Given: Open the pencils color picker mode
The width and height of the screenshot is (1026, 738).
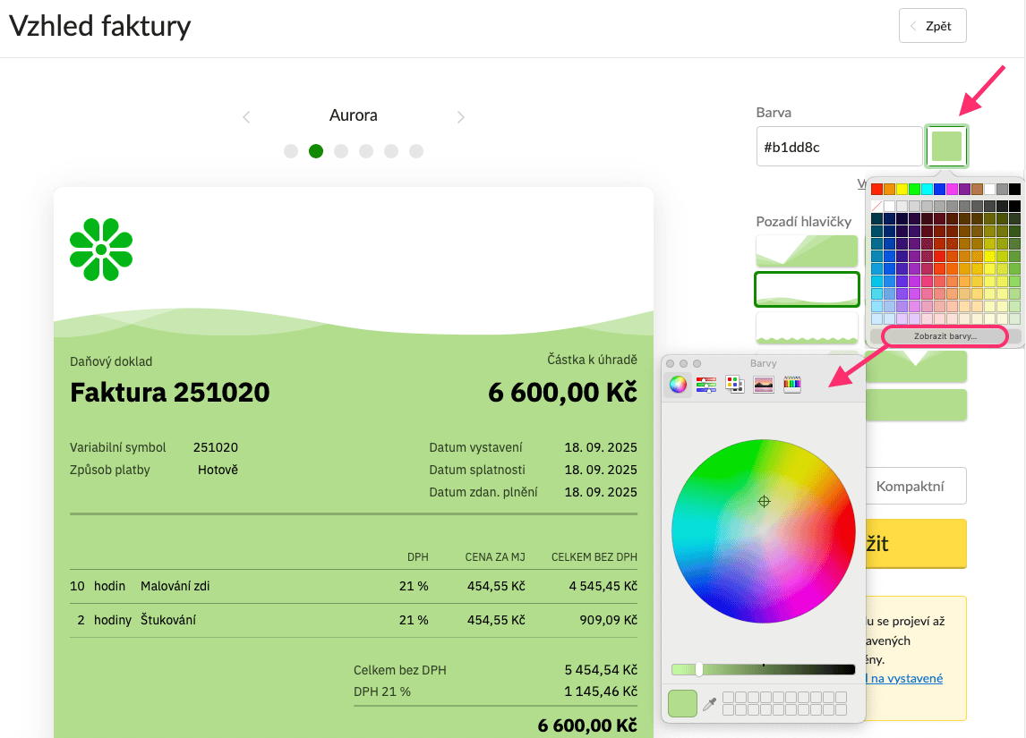Looking at the screenshot, I should (x=792, y=385).
